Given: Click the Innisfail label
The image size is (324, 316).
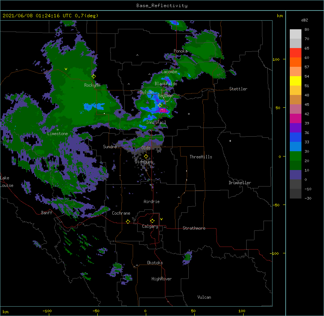Looking at the screenshot, I should coord(156,122).
